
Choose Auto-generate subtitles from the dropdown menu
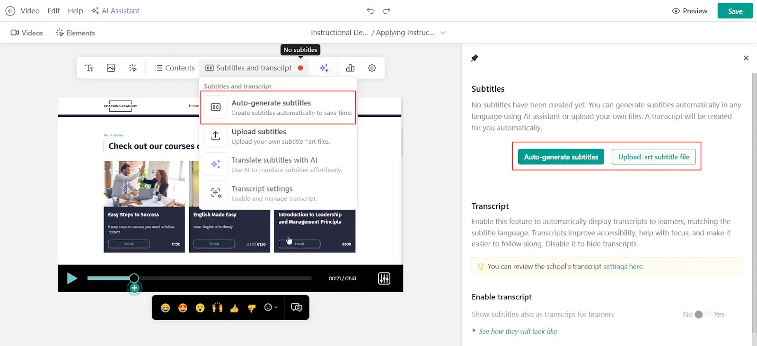[278, 107]
